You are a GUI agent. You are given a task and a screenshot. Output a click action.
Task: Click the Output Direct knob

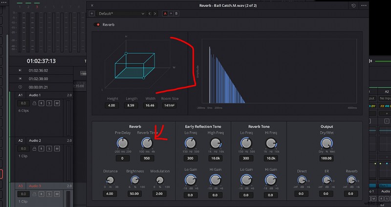tap(302, 180)
